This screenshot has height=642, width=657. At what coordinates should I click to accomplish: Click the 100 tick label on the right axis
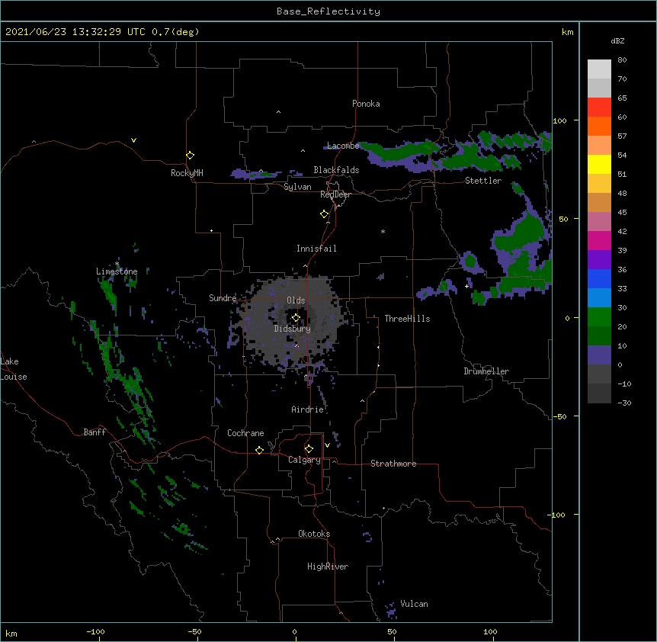(559, 120)
